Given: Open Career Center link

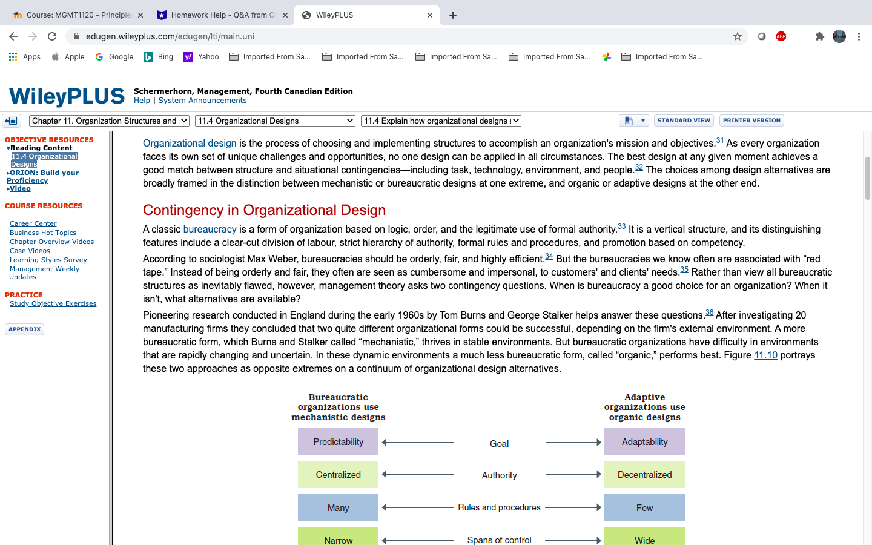Looking at the screenshot, I should 33,223.
